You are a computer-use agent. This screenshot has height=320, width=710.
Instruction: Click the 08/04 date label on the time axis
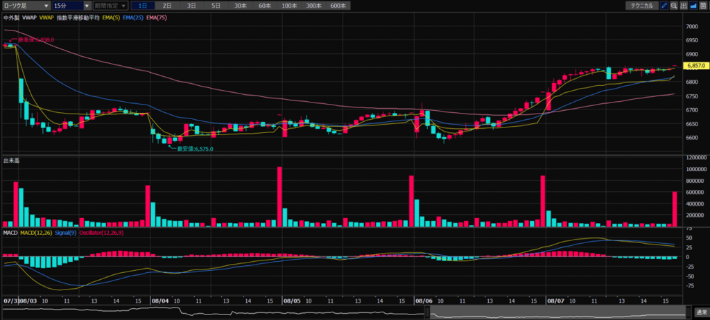pyautogui.click(x=161, y=301)
